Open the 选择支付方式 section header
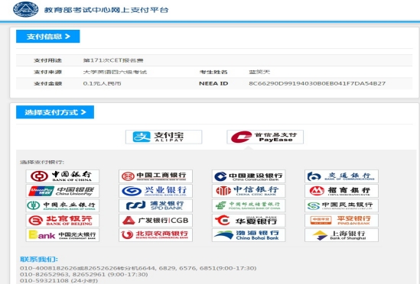The height and width of the screenshot is (284, 420). [x=55, y=112]
